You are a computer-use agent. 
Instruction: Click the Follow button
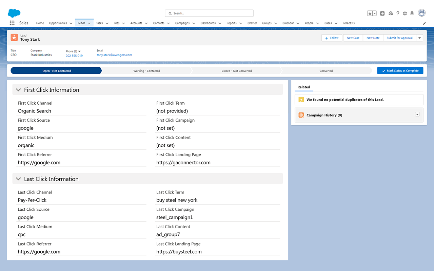[x=332, y=38]
